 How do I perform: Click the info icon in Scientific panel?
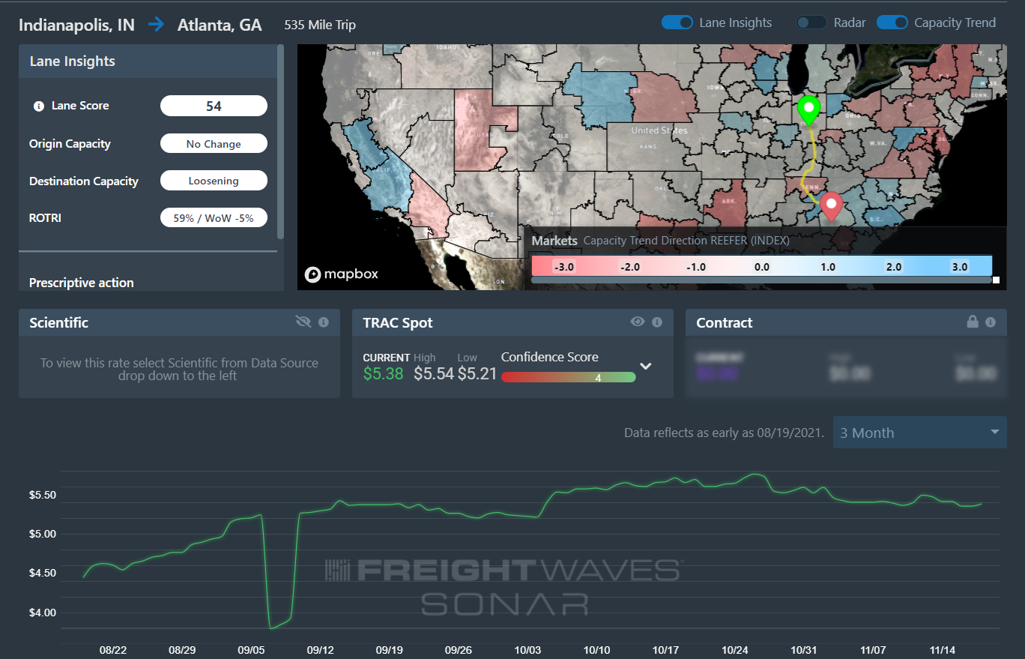[x=324, y=322]
